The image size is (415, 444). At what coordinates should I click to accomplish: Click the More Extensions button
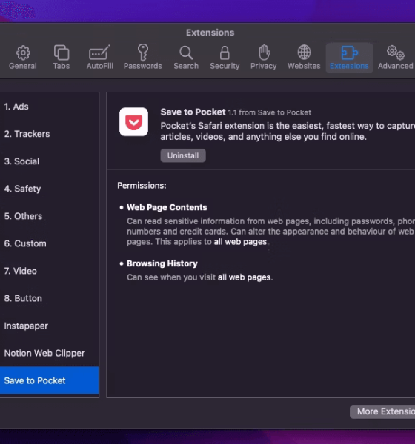coord(382,411)
